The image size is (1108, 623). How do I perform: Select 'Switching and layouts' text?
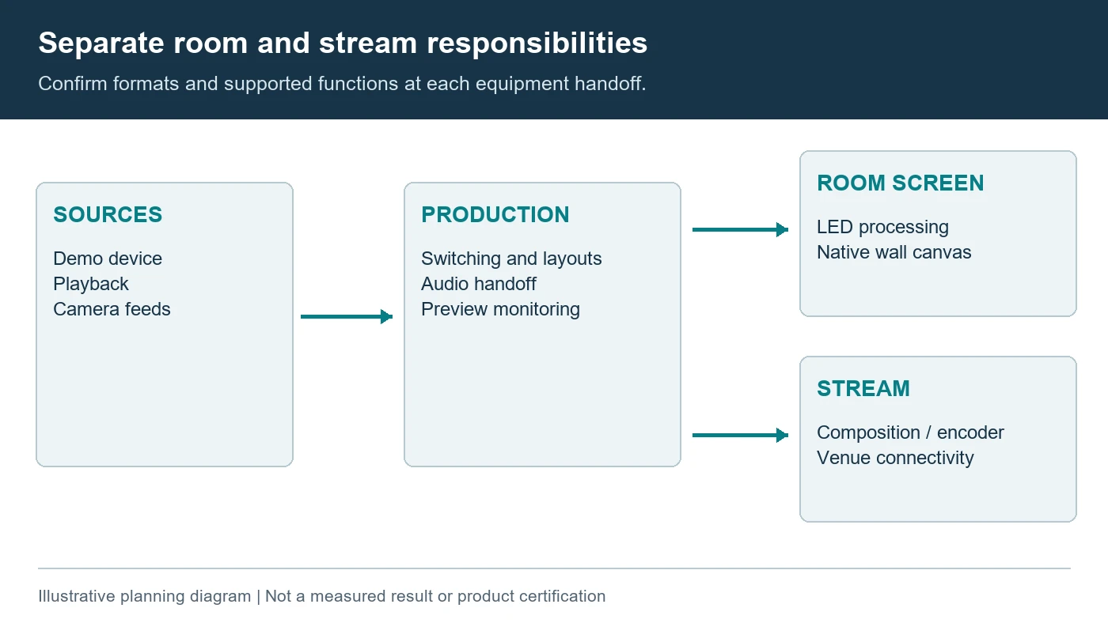[x=511, y=259]
